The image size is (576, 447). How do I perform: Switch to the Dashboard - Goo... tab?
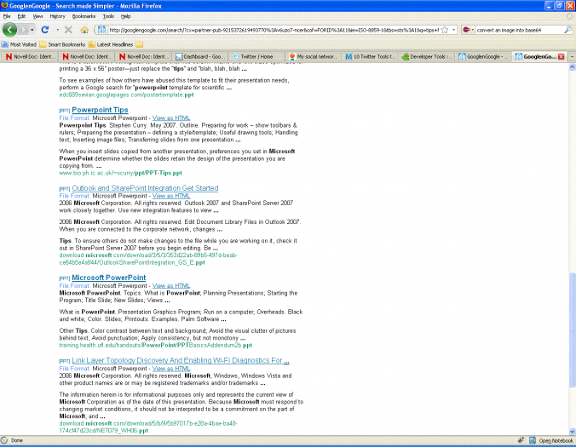[200, 56]
